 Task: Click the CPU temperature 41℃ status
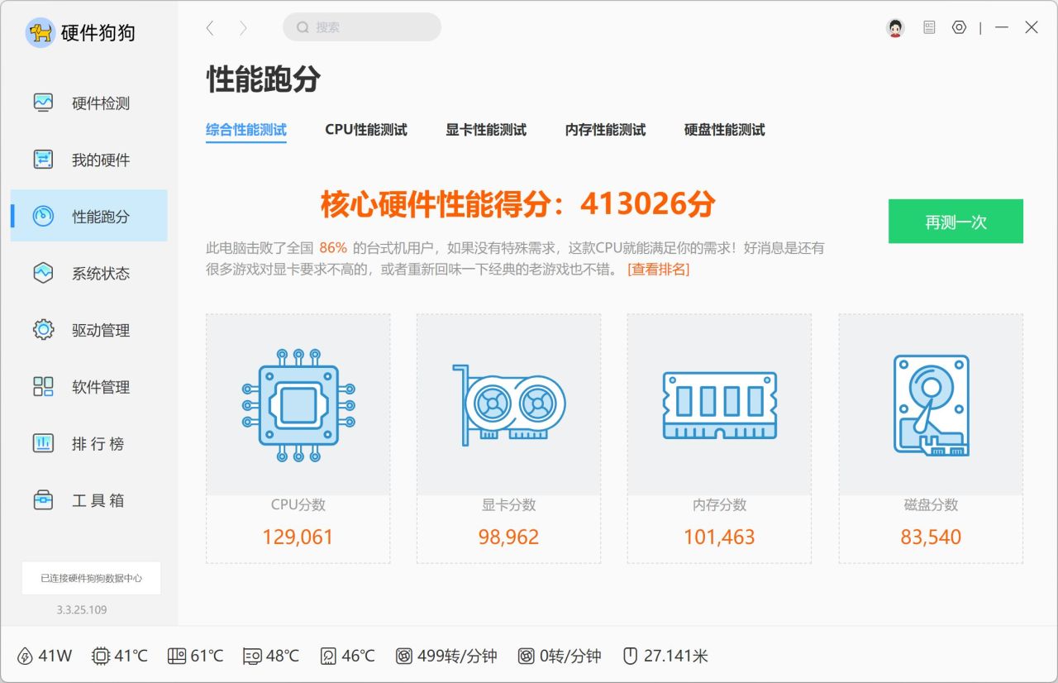click(x=120, y=656)
